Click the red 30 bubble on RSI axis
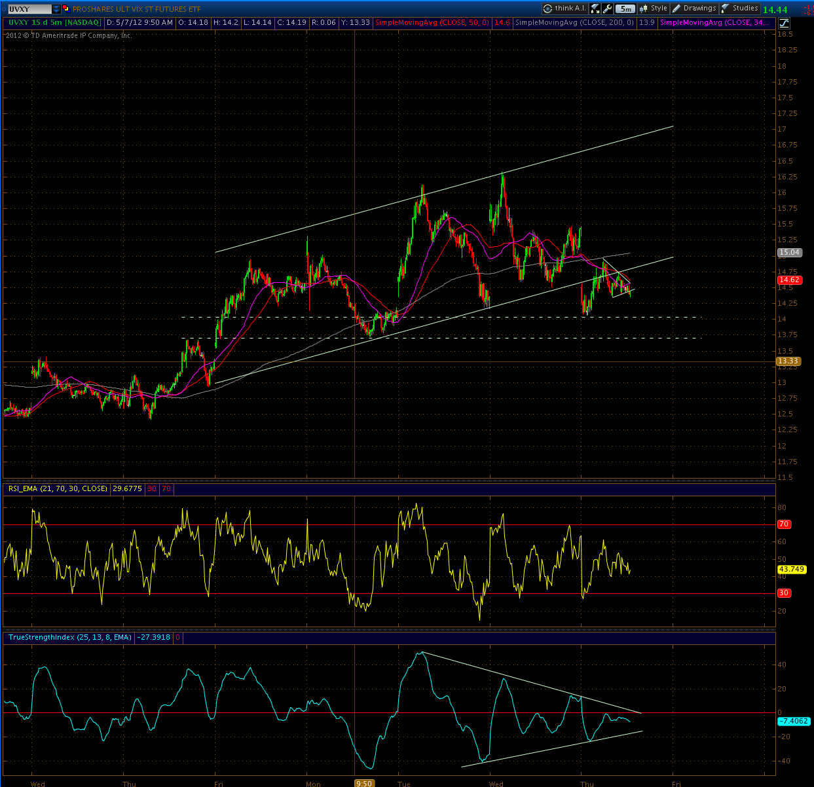Viewport: 814px width, 787px height. 784,593
